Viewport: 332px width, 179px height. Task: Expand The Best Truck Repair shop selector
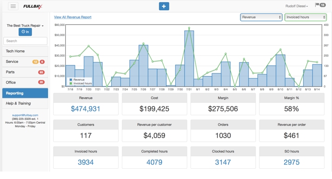pos(25,26)
